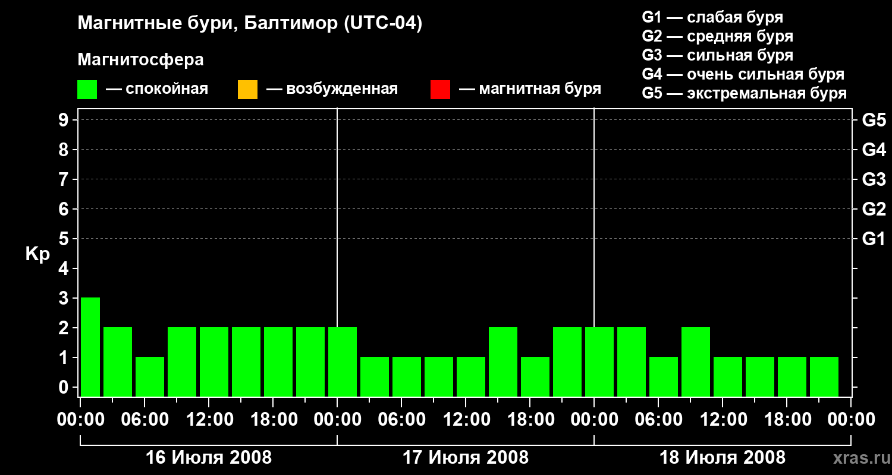Click the Kp axis value 0
This screenshot has width=892, height=475.
65,387
